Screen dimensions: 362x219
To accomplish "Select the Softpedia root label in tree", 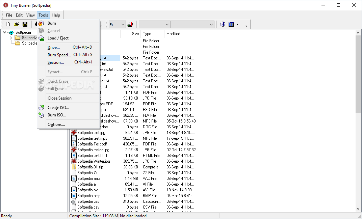I will [23, 32].
